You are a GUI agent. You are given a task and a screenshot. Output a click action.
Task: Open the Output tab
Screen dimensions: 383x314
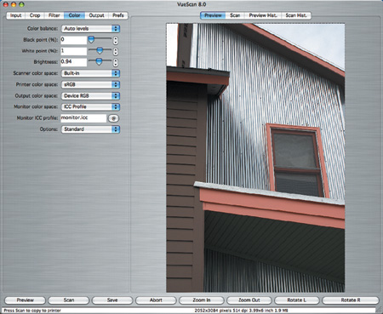[x=96, y=15]
